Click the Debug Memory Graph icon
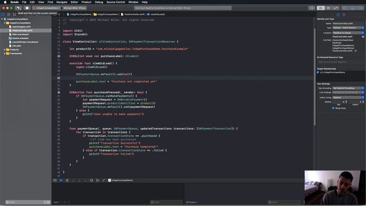The width and height of the screenshot is (366, 206). 98,180
